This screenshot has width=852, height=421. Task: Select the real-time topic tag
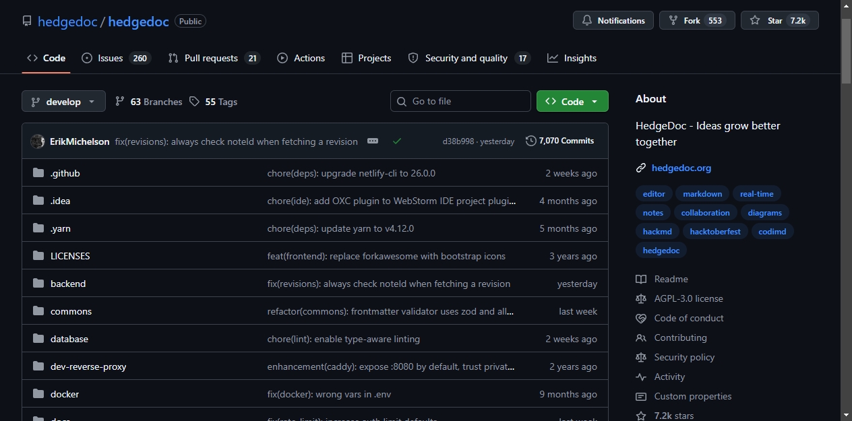click(x=757, y=194)
